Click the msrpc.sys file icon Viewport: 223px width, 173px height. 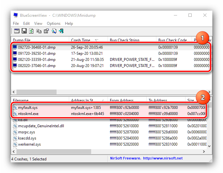(x=15, y=132)
